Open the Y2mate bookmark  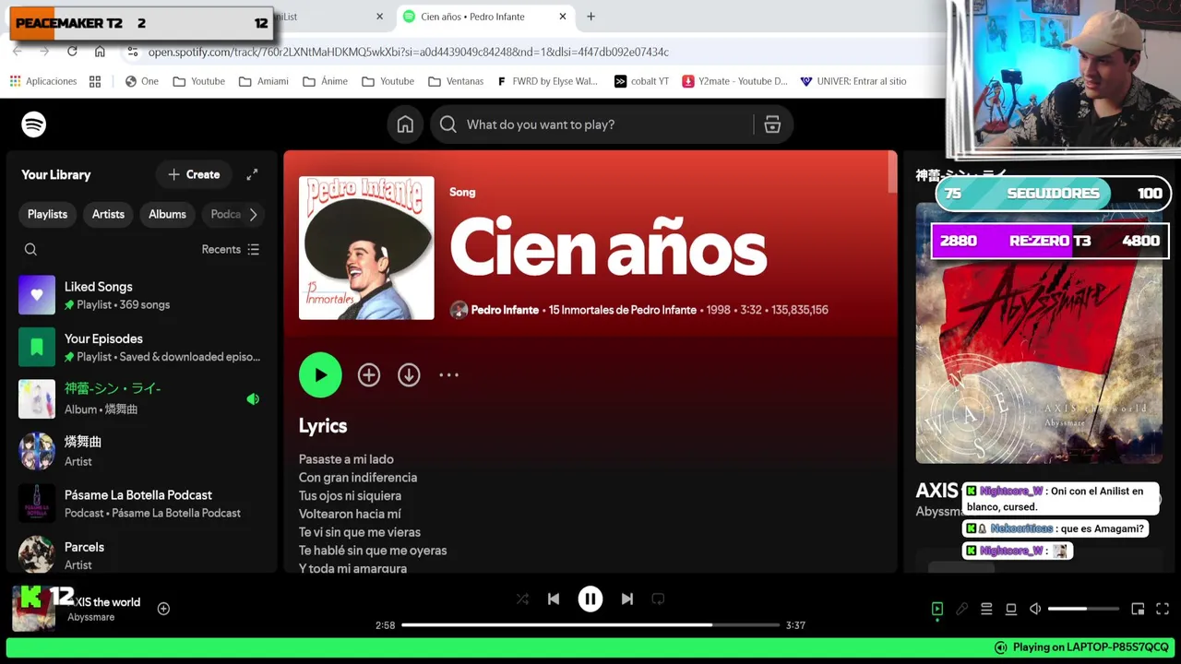click(x=735, y=81)
